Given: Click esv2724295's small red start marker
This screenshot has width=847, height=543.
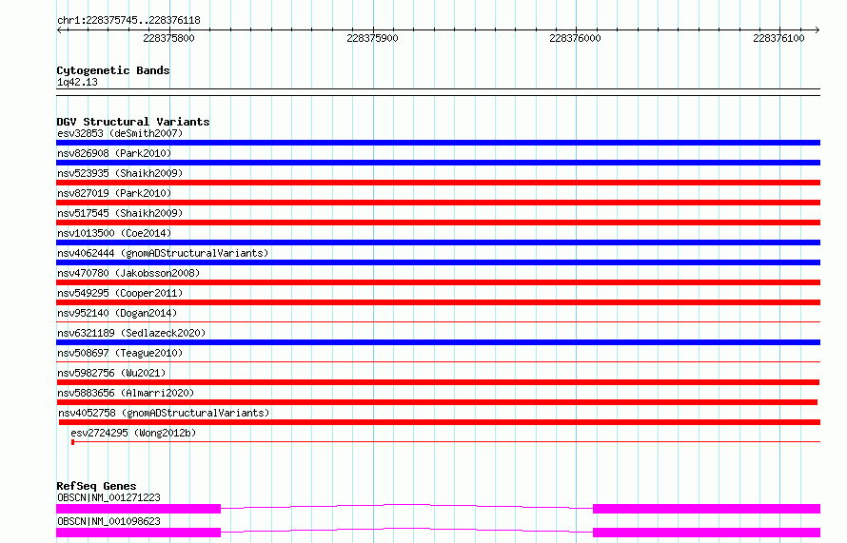Looking at the screenshot, I should coord(72,442).
